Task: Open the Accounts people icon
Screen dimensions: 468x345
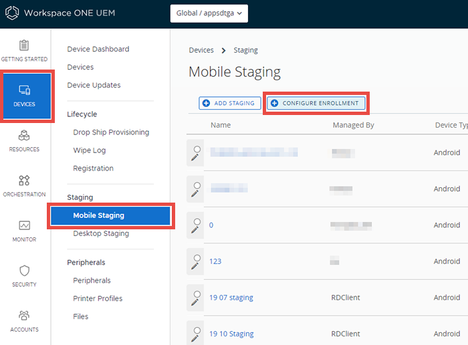Action: tap(24, 316)
